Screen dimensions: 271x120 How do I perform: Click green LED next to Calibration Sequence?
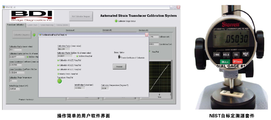point(34,35)
